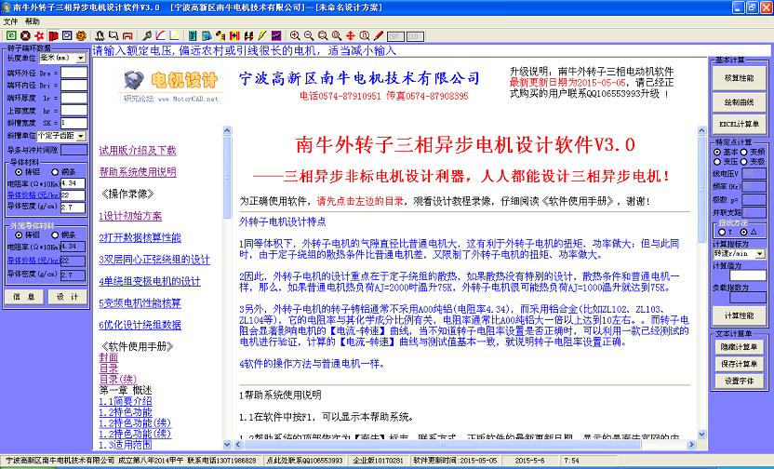Open the 帮助系统使用说明 link
The height and width of the screenshot is (469, 774).
tap(137, 172)
